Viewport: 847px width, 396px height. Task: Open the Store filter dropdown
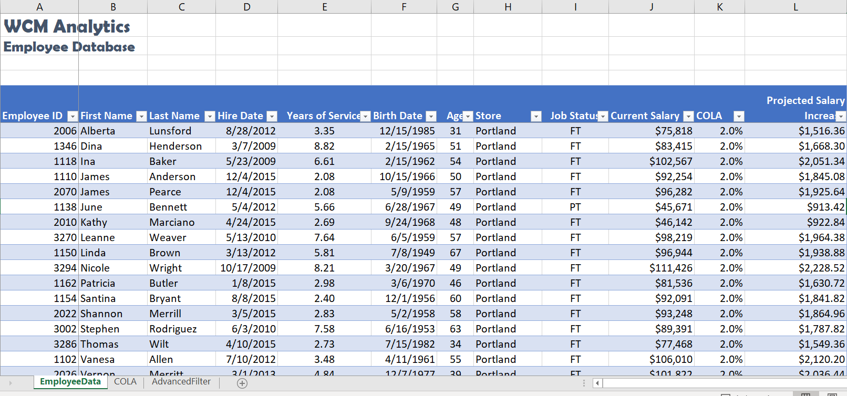[x=536, y=117]
